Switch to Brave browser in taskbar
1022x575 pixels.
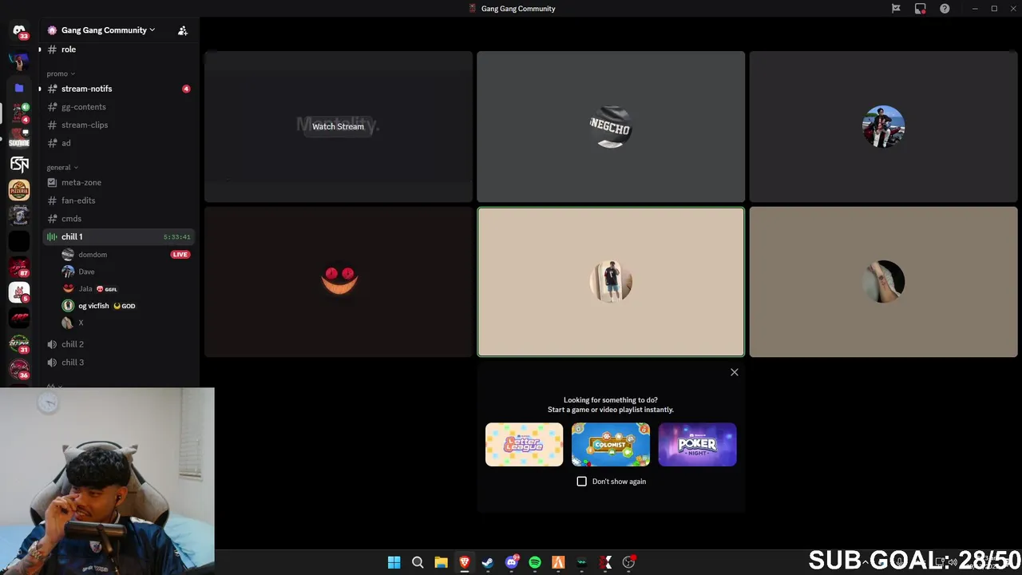pyautogui.click(x=464, y=562)
